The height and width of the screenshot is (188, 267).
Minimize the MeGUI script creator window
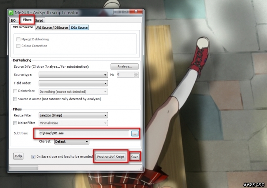click(117, 12)
